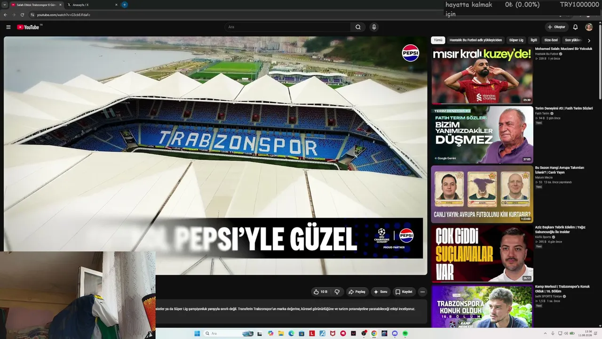Open Microsoft Store from the taskbar
Image resolution: width=602 pixels, height=339 pixels.
point(301,333)
